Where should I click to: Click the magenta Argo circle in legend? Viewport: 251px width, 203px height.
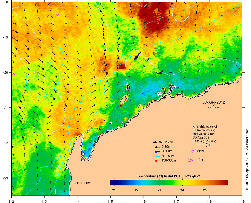pos(193,151)
